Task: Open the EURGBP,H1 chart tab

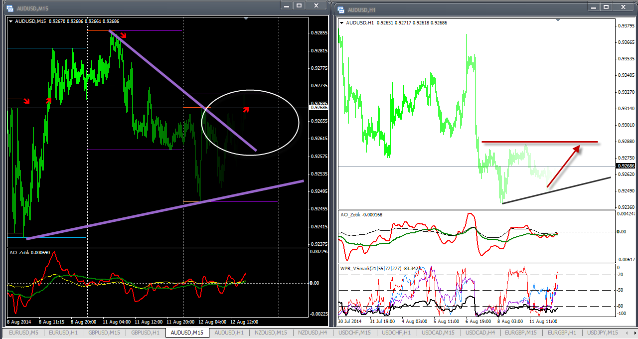Action: tap(562, 333)
